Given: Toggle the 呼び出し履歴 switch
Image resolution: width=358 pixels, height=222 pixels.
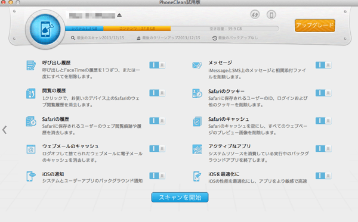Looking at the screenshot, I should pyautogui.click(x=158, y=65).
